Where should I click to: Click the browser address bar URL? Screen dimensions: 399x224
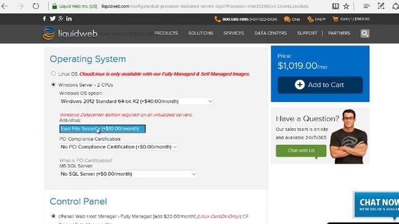coord(205,6)
